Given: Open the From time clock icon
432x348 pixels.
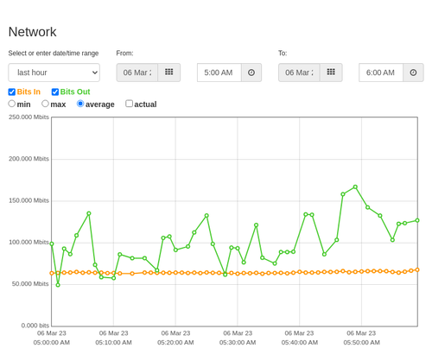Looking at the screenshot, I should 251,73.
